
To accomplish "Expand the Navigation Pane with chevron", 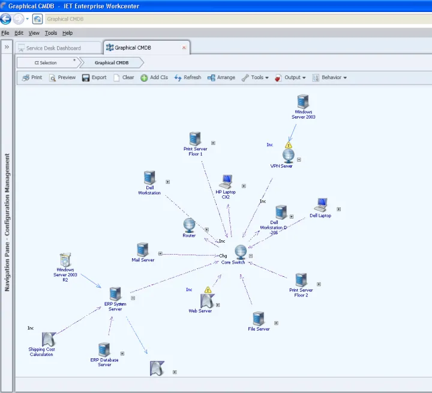I will [7, 46].
